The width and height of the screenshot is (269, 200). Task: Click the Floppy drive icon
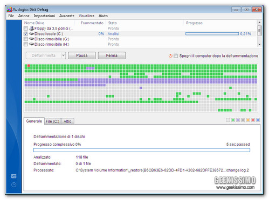32,28
